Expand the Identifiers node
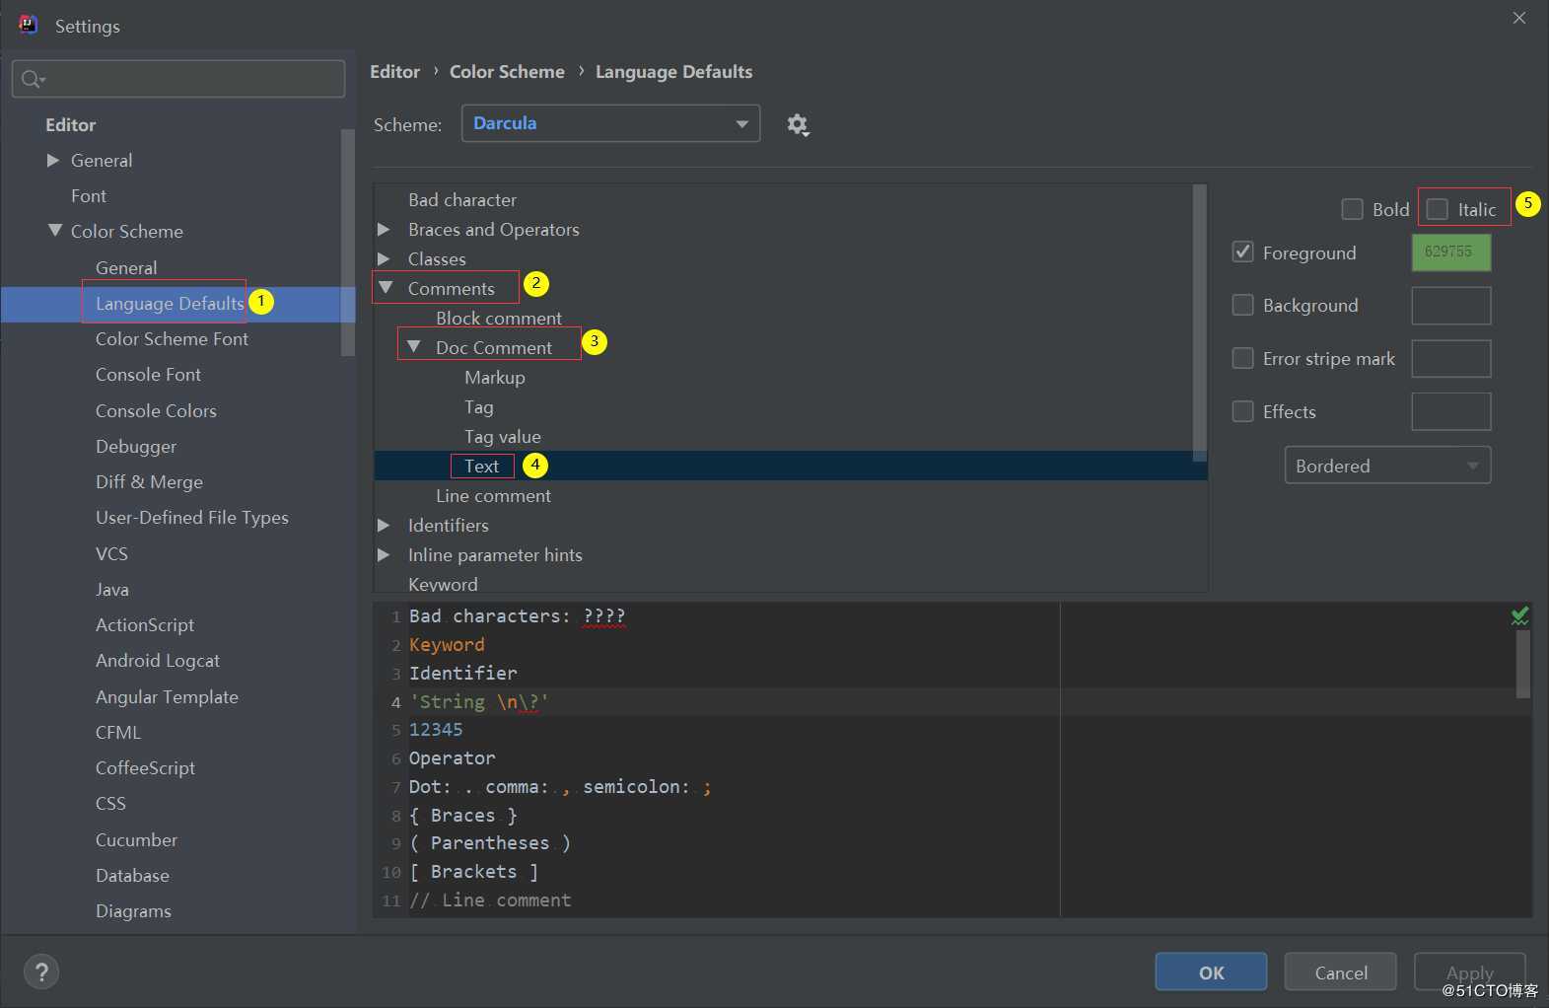 tap(384, 525)
